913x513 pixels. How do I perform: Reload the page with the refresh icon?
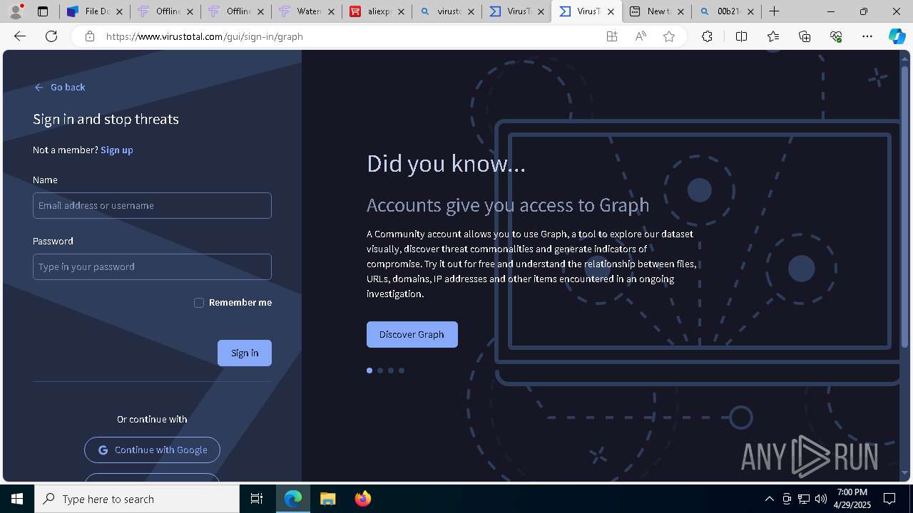pyautogui.click(x=51, y=36)
